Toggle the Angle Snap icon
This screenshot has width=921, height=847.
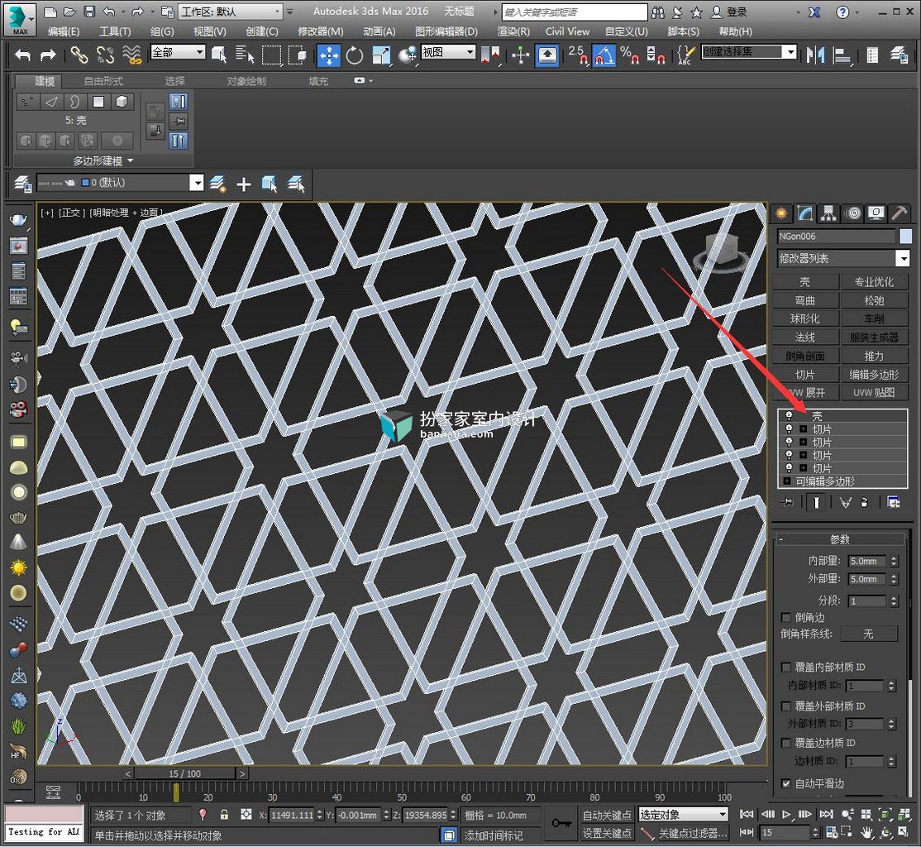click(x=604, y=56)
